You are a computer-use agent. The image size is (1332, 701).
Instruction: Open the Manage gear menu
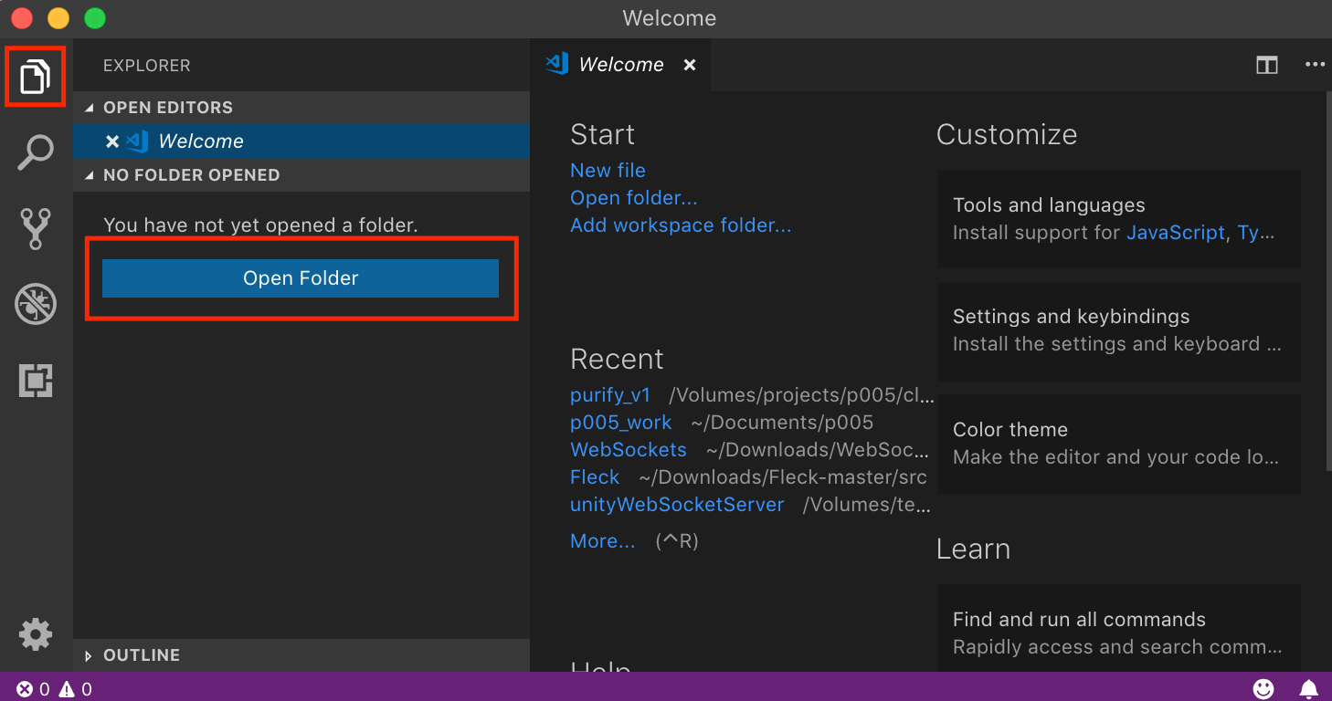pyautogui.click(x=36, y=634)
